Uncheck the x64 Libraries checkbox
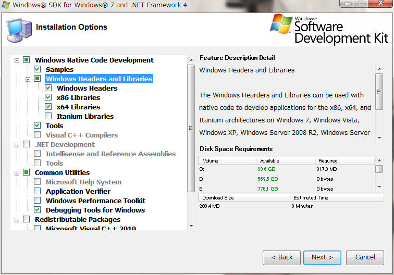The image size is (394, 275). [x=48, y=107]
